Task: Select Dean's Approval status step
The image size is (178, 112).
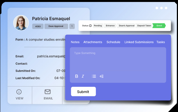Action: [127, 26]
